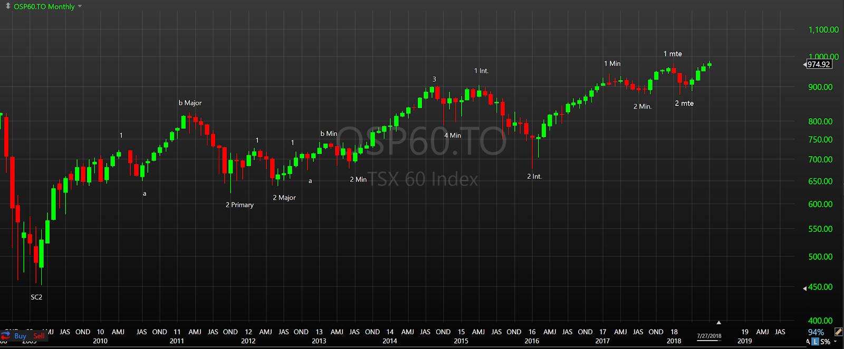Viewport: 844px width, 349px height.
Task: Click the '2 Major' chart annotation
Action: pyautogui.click(x=284, y=198)
